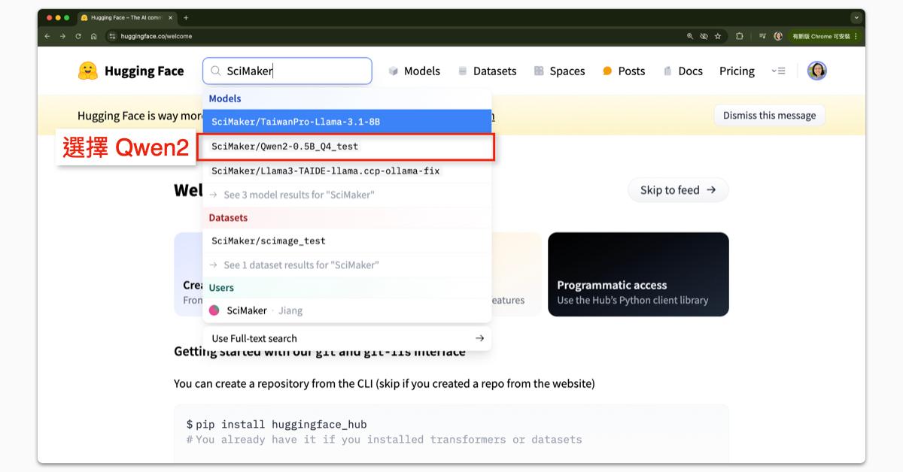903x472 pixels.
Task: Click the browser back arrow
Action: tap(47, 36)
